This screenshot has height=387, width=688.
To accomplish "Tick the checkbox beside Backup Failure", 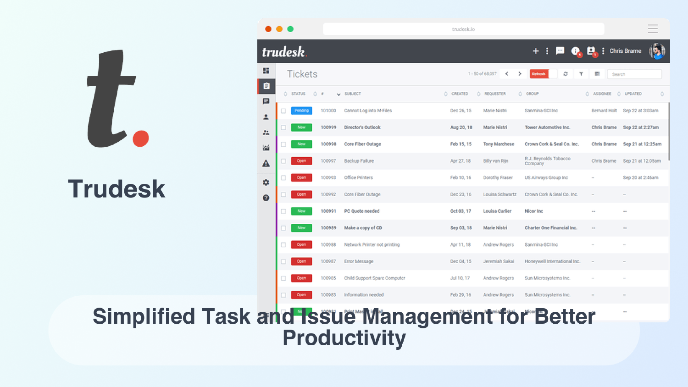I will click(283, 161).
